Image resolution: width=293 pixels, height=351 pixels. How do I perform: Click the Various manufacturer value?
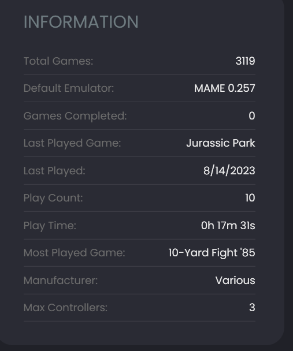235,281
